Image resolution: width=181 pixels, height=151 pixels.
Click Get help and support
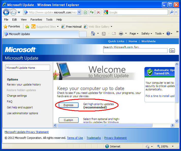pyautogui.click(x=20, y=107)
